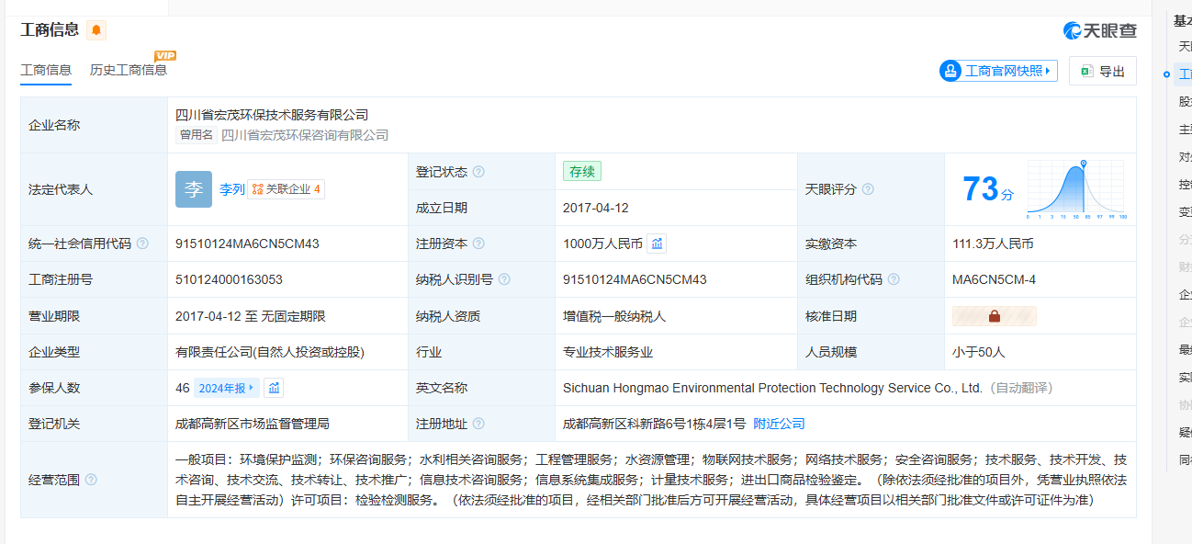Click the question mark next to 注册地址
Viewport: 1192px width, 544px height.
point(478,424)
